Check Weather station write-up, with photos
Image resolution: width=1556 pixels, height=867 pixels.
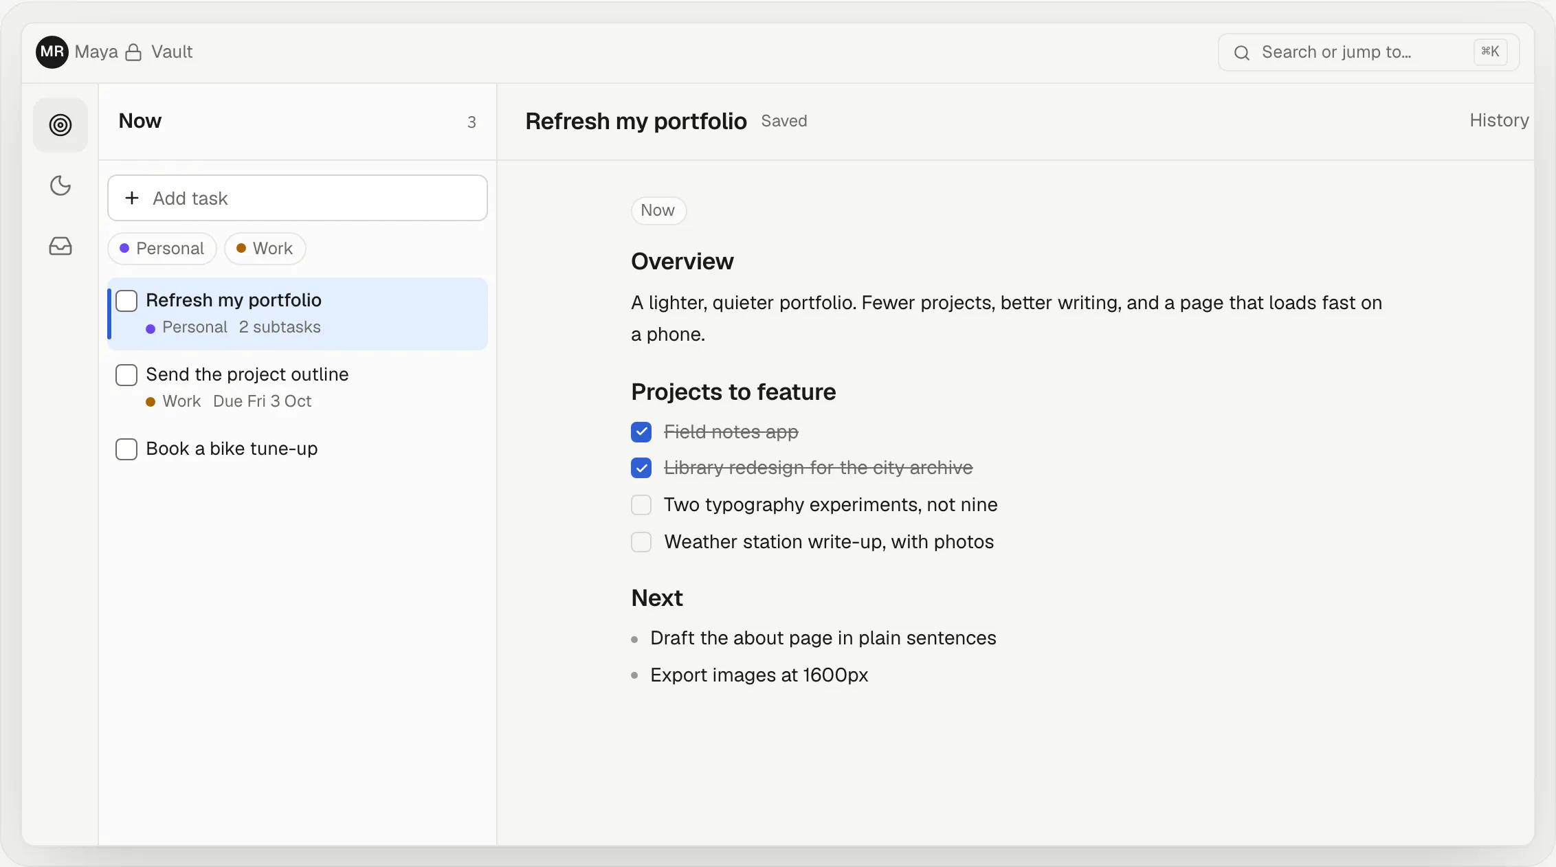coord(641,542)
